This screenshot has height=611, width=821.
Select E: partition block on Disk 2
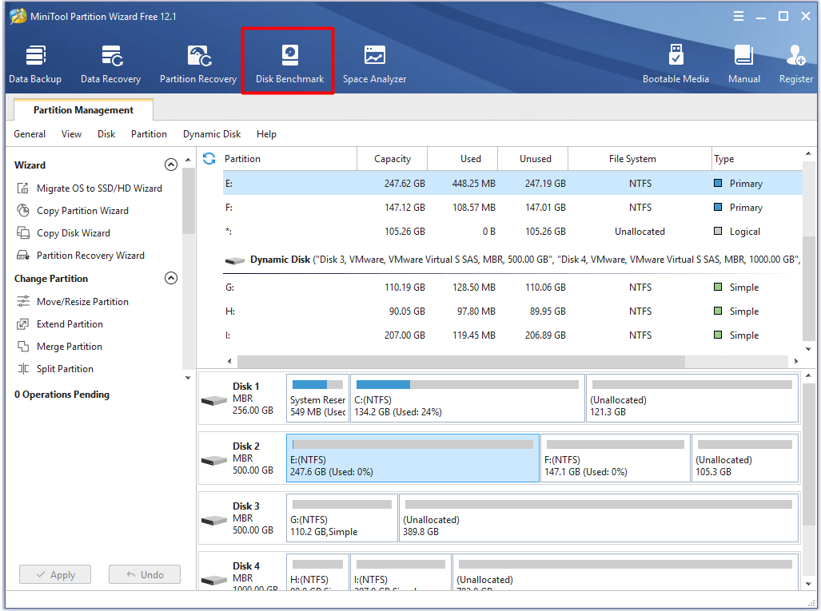pyautogui.click(x=412, y=458)
